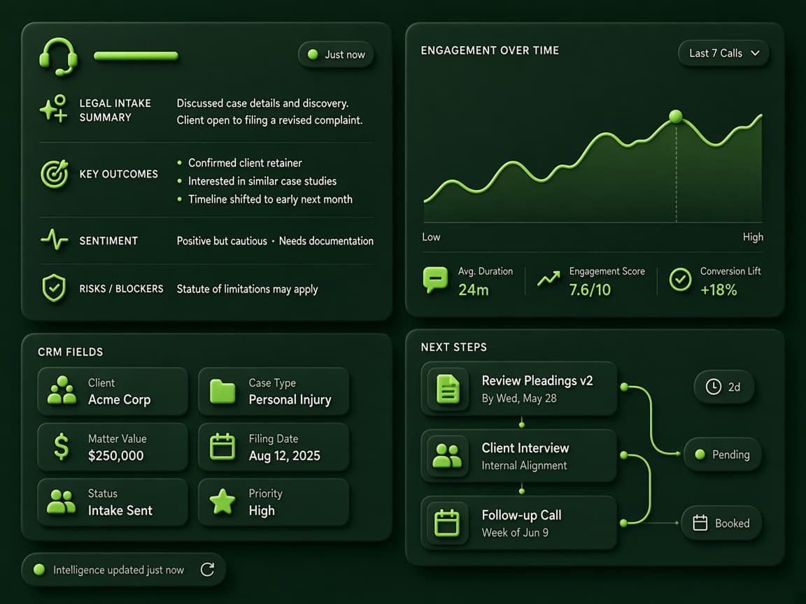Click the $250,000 matter value
This screenshot has width=806, height=604.
115,456
